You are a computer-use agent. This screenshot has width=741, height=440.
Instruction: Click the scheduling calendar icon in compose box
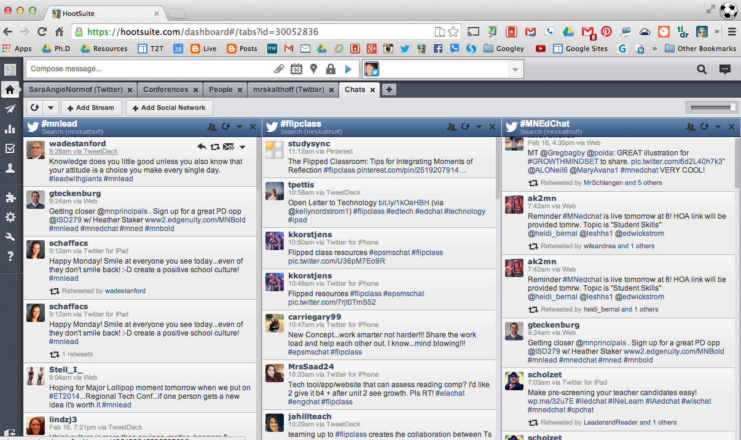pyautogui.click(x=296, y=69)
